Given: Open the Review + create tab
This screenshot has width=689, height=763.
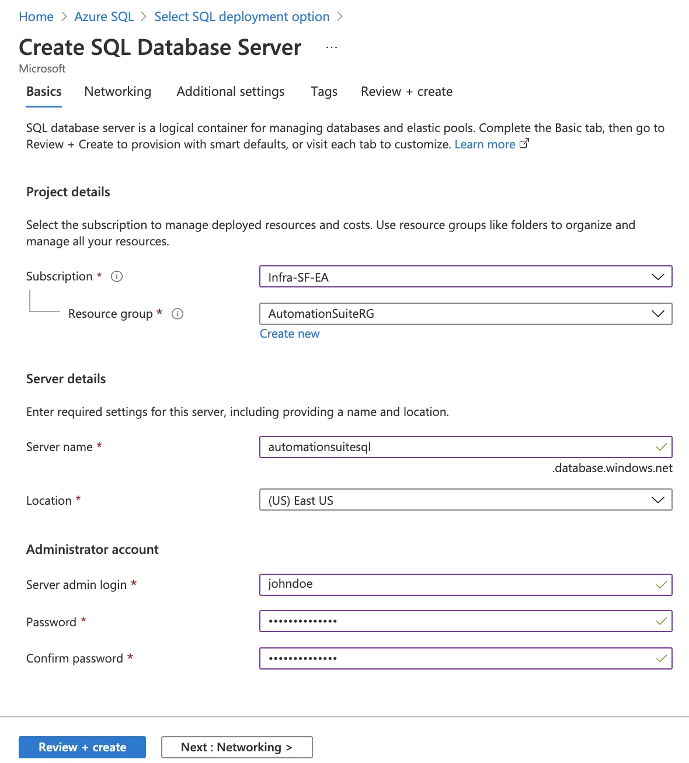Looking at the screenshot, I should tap(407, 92).
